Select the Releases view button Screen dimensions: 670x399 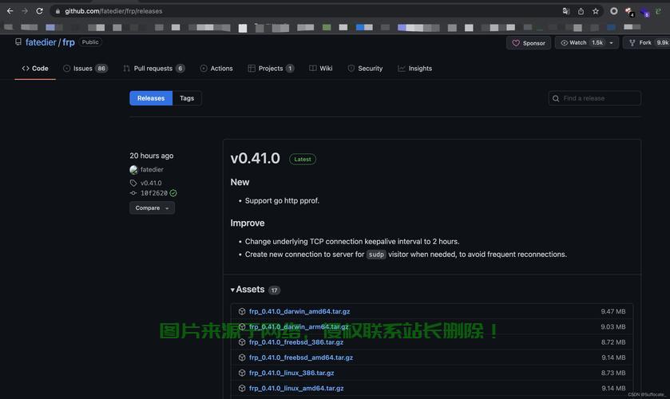[151, 98]
